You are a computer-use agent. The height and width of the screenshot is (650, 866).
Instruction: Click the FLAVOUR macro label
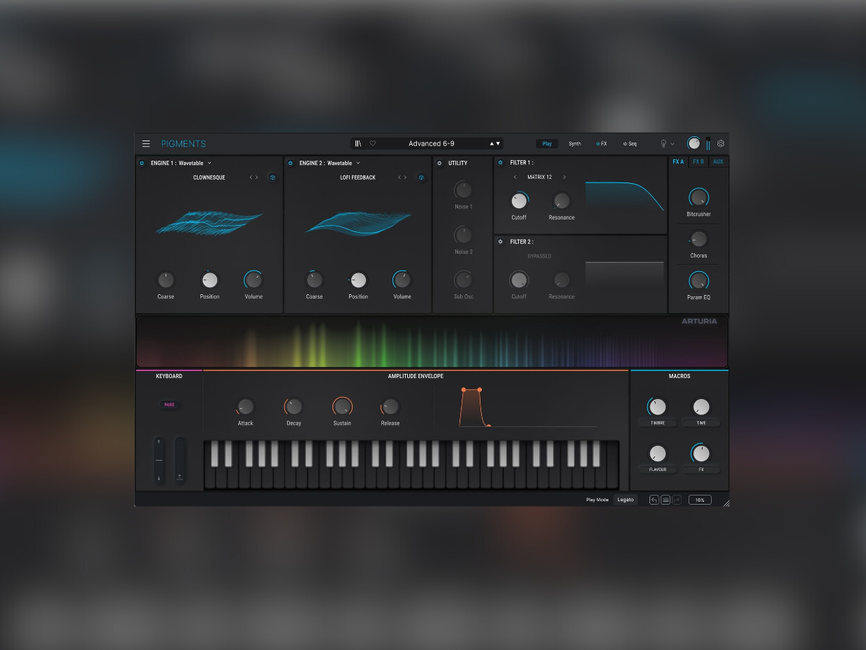(657, 470)
